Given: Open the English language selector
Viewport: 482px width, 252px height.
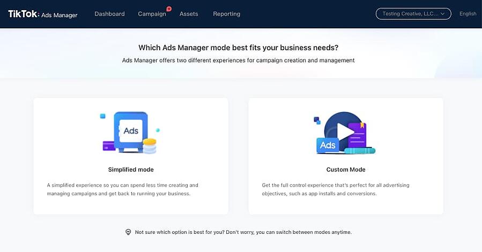Looking at the screenshot, I should click(x=468, y=14).
